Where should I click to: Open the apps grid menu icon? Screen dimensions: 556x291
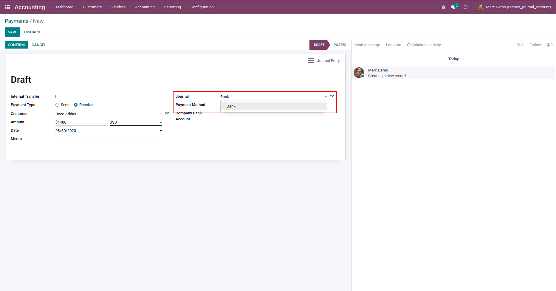7,7
